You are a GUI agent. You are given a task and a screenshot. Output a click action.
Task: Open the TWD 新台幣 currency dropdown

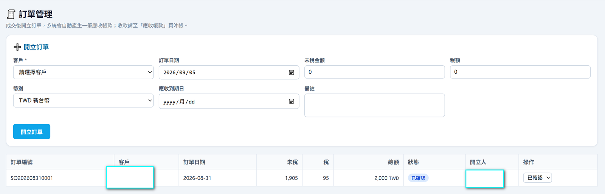[83, 100]
